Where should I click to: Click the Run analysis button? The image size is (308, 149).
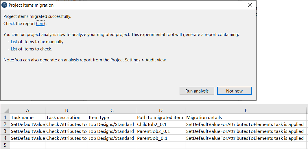coord(197,91)
